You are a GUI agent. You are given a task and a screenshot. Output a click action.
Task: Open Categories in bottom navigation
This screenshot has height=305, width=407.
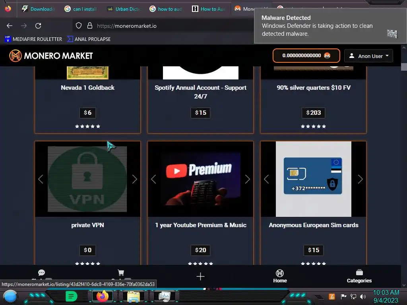[x=359, y=276]
